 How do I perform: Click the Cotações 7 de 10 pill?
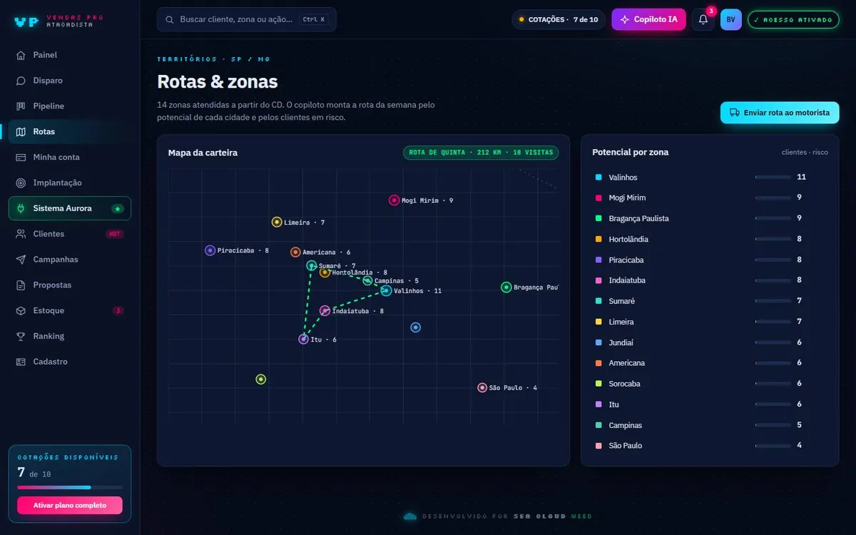coord(559,20)
